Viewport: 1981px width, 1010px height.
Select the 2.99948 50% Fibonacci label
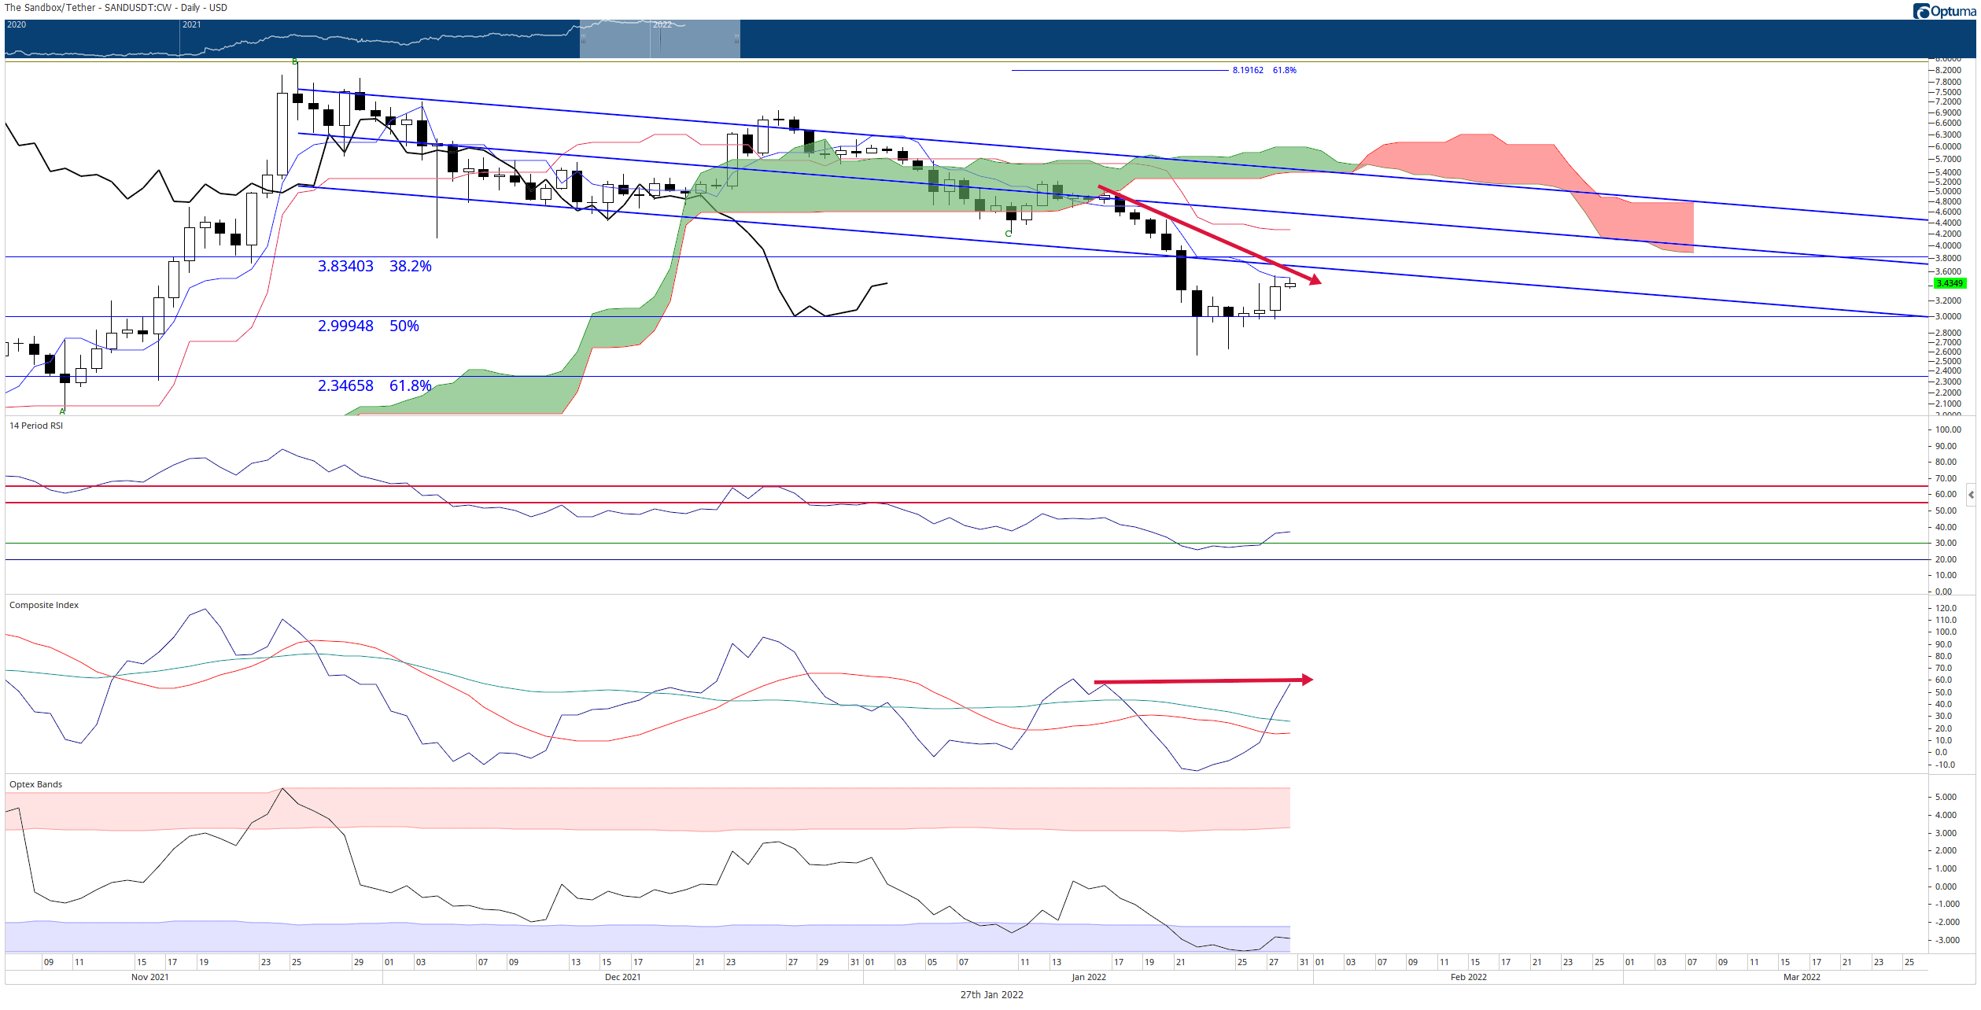pos(368,326)
